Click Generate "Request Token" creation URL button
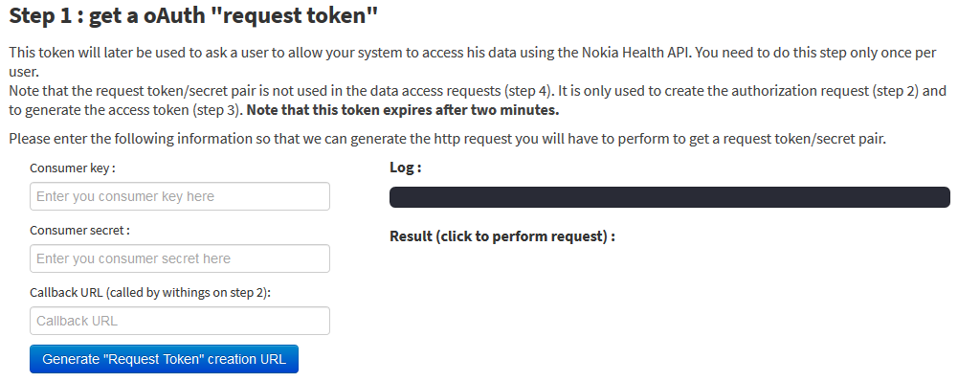 tap(164, 359)
